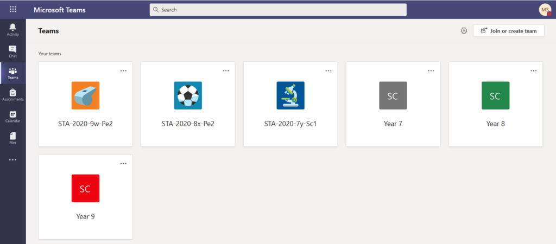Viewport: 556px width, 244px height.
Task: Open more options for Year 8 team
Action: point(533,71)
